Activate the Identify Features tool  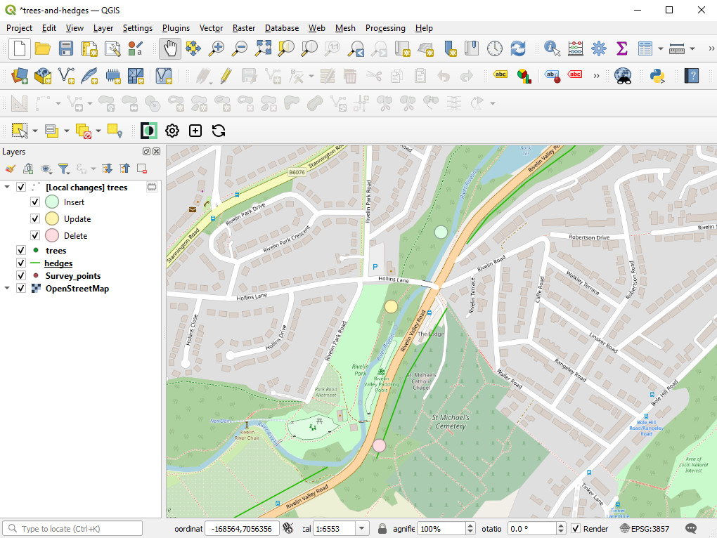552,48
